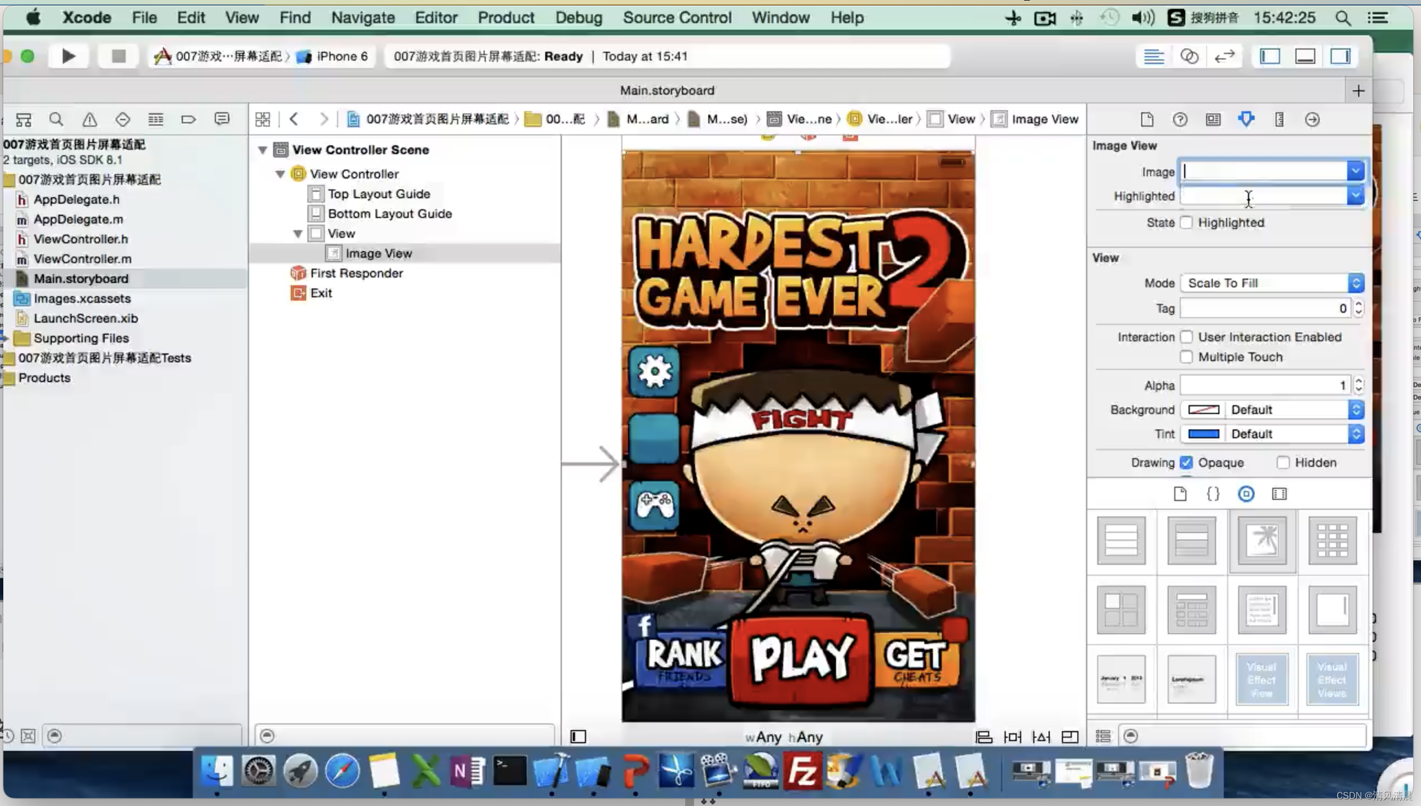The width and height of the screenshot is (1421, 806).
Task: Click the wAny hAny size class control
Action: [783, 737]
